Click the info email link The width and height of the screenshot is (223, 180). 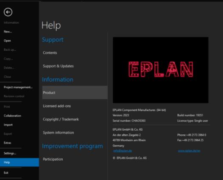(123, 151)
